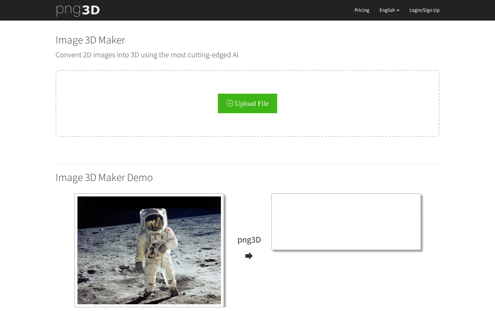Click the caret arrow beside English

click(x=398, y=10)
